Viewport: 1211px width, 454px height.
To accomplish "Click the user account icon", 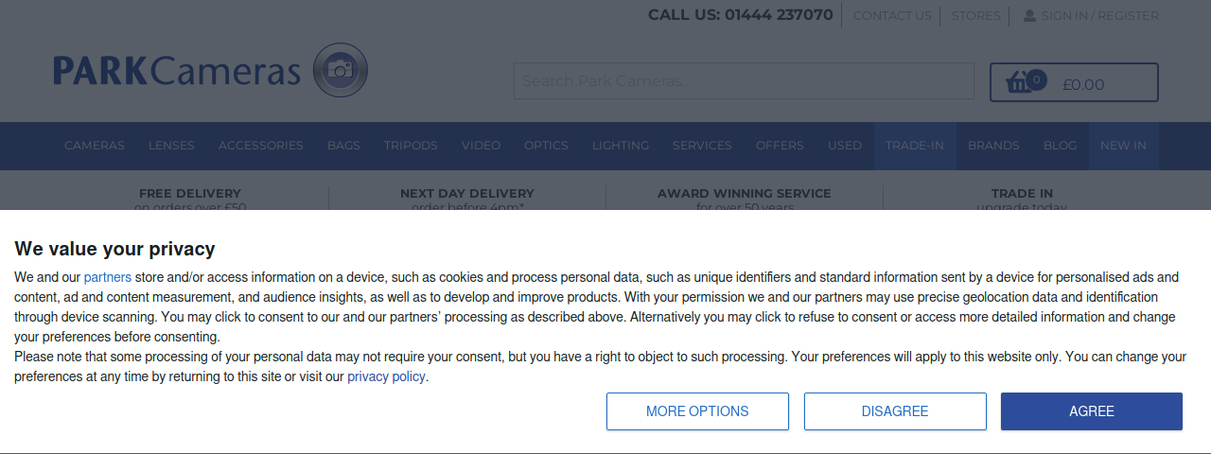I will [1029, 15].
